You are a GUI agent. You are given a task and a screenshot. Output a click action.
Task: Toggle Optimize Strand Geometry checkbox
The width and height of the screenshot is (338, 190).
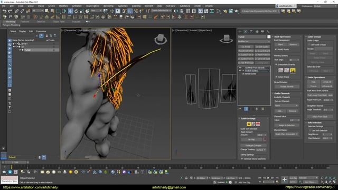[x=242, y=158]
